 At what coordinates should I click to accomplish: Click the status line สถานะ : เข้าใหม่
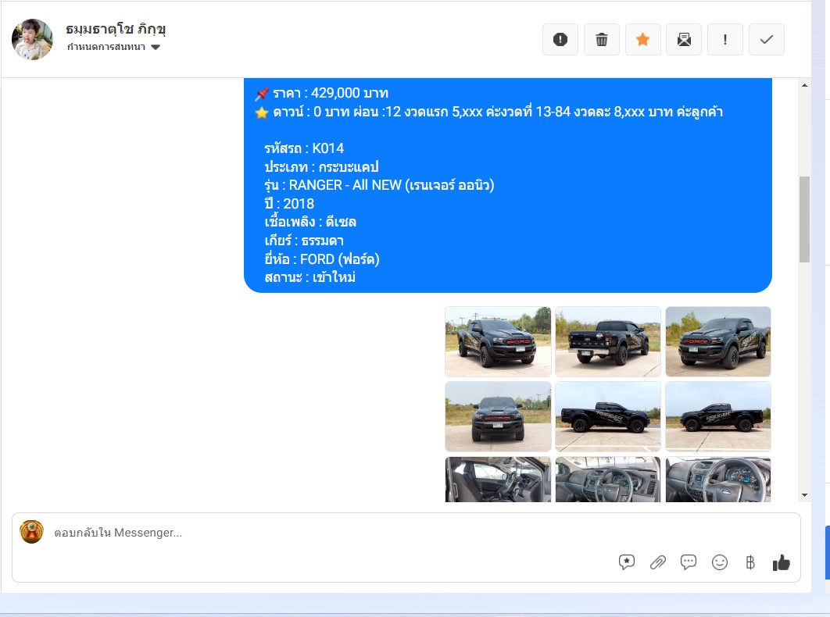tap(310, 277)
